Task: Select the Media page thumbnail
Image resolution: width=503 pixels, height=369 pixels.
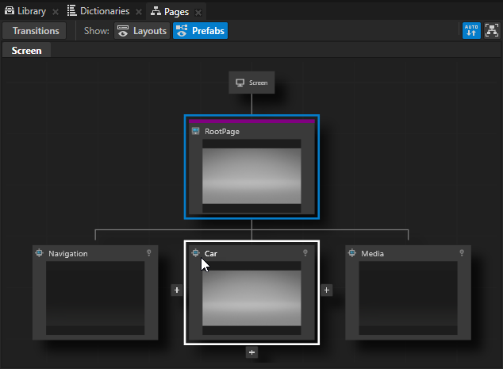Action: [x=408, y=298]
